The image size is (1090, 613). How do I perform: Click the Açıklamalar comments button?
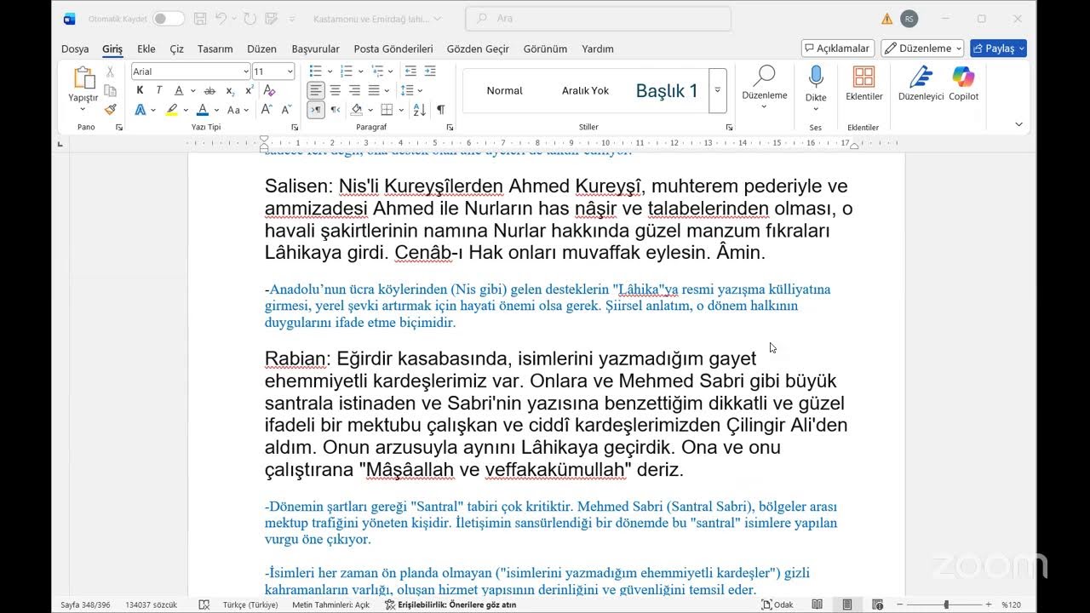tap(838, 49)
